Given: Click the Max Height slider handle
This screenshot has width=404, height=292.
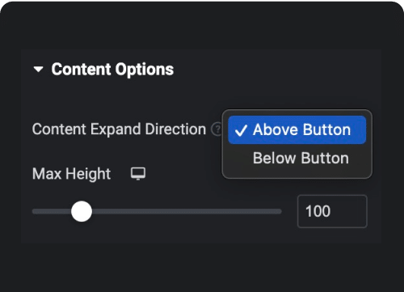Looking at the screenshot, I should [82, 211].
